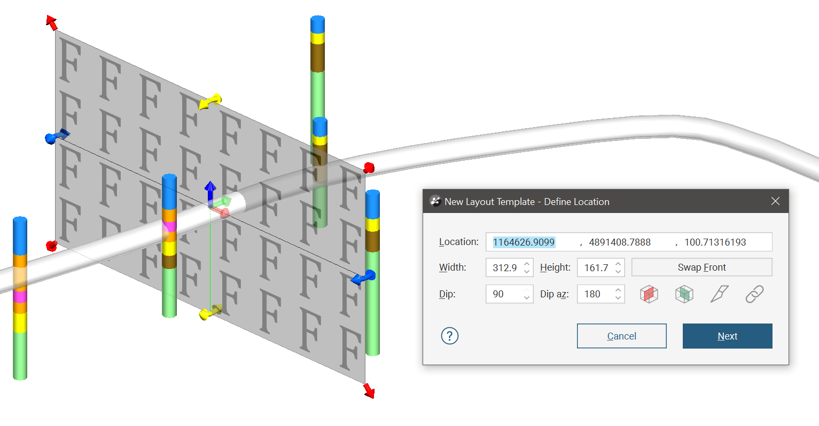Screen dimensions: 819x426
Task: Click the green arrow at the plane's centre
Action: pyautogui.click(x=223, y=202)
